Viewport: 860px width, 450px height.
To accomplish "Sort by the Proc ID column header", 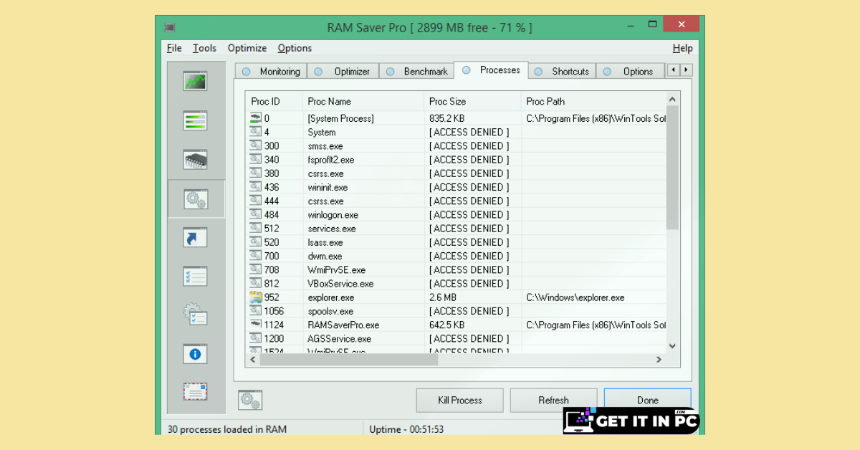I will click(274, 101).
